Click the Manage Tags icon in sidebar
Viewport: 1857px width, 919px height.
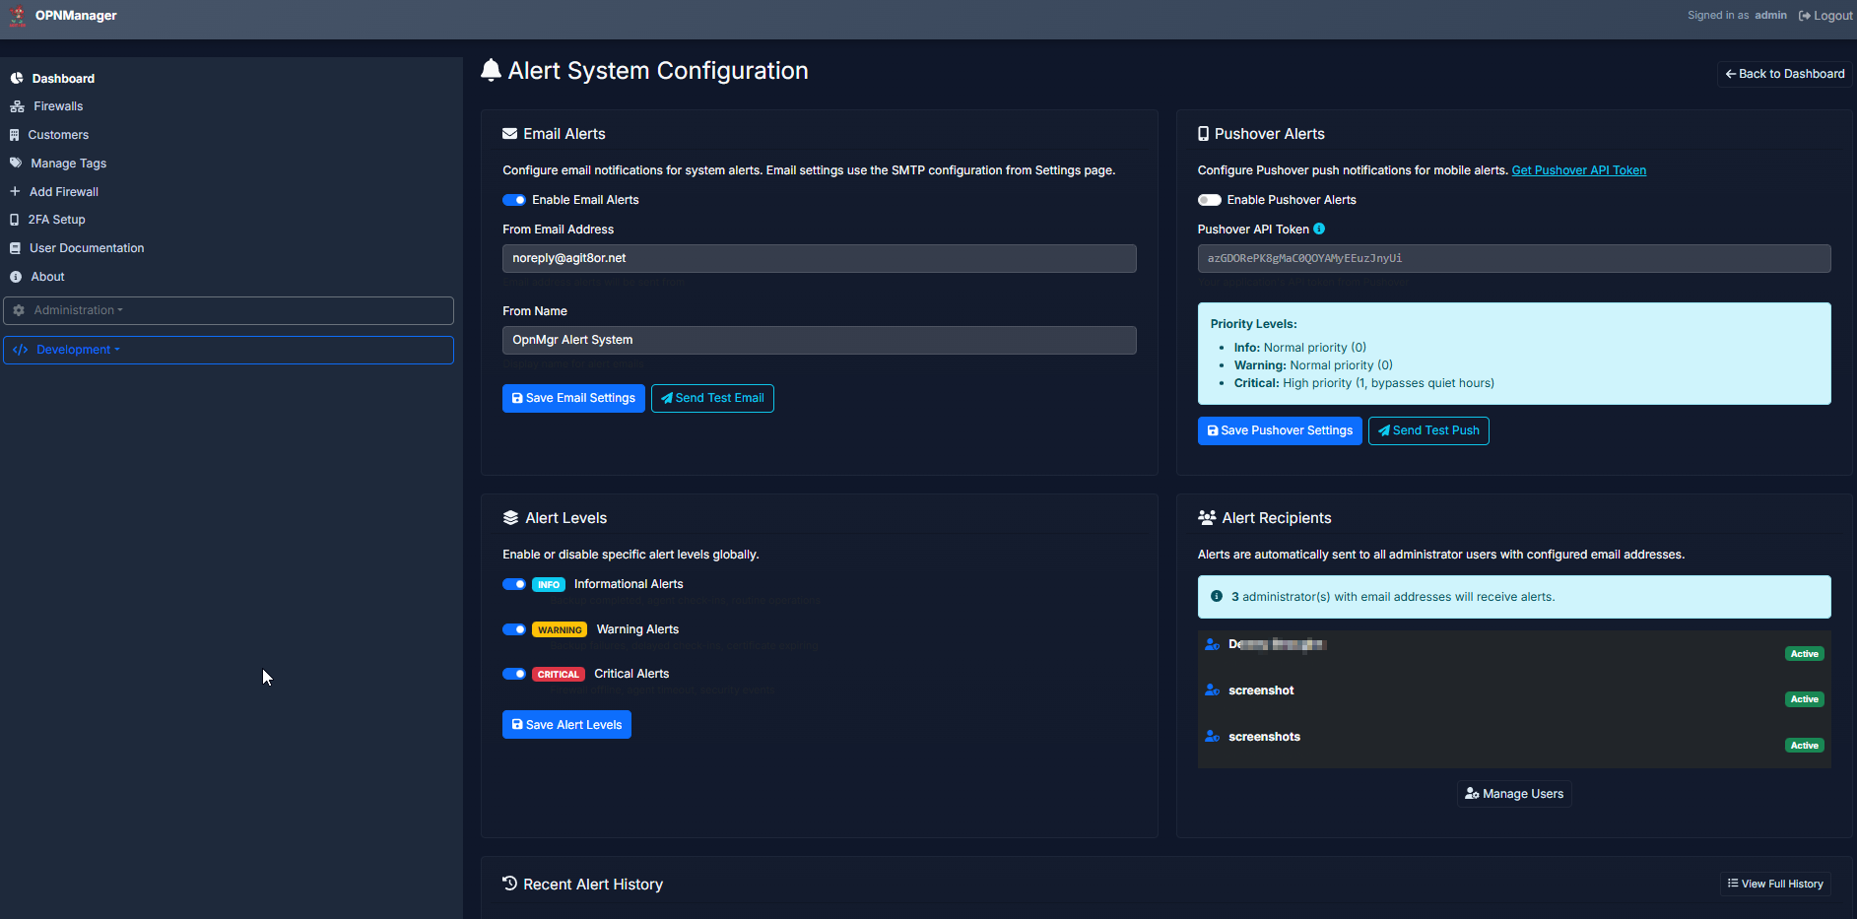16,164
